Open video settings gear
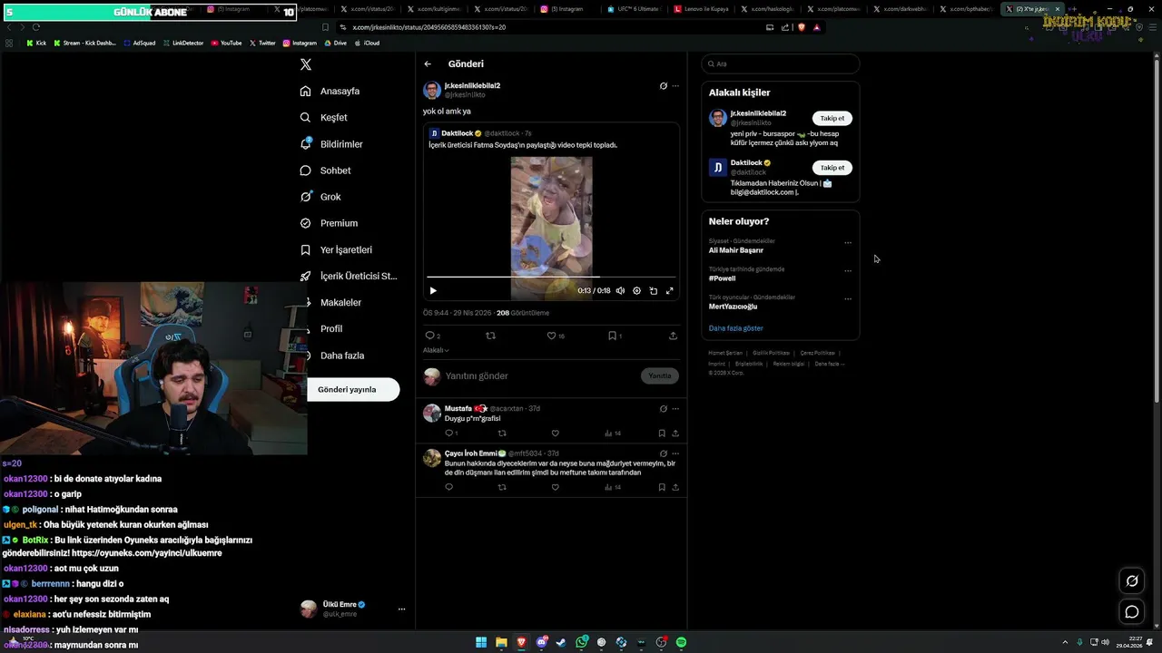 (636, 291)
